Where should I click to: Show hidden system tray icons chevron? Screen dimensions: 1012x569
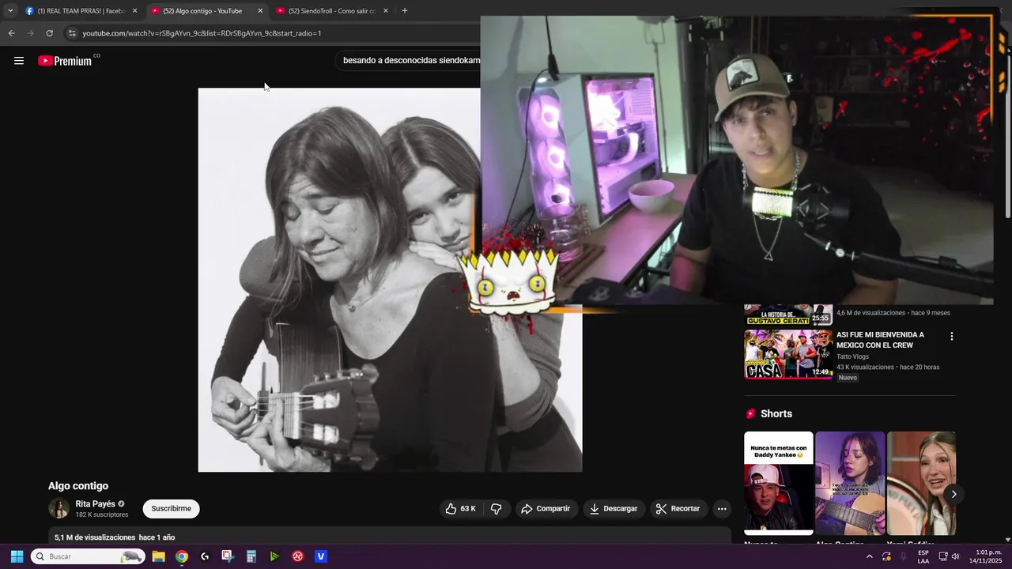pyautogui.click(x=869, y=556)
